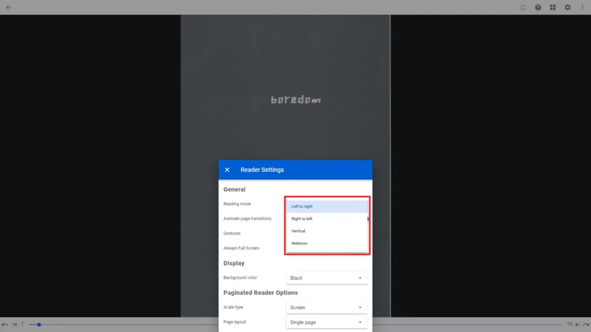Skip to the last page
The width and height of the screenshot is (591, 332).
click(577, 325)
